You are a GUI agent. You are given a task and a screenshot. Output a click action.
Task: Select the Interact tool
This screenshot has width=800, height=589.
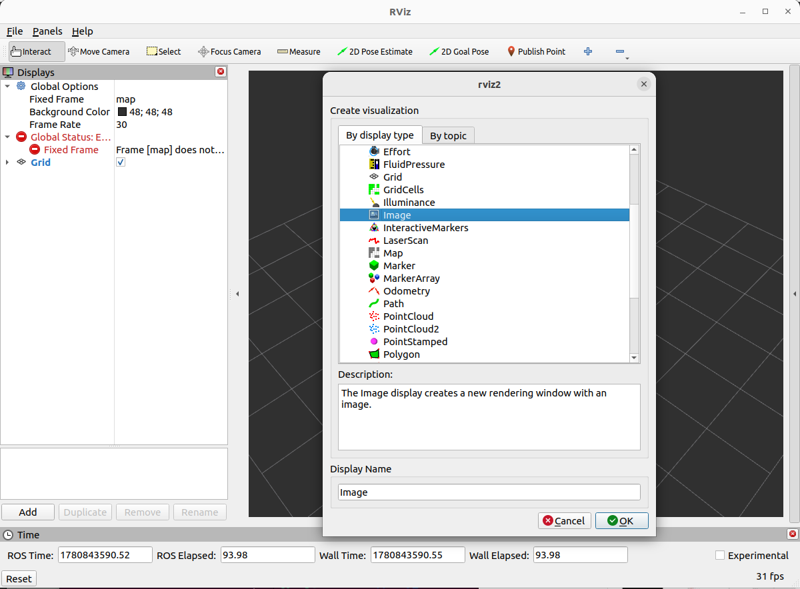(37, 51)
